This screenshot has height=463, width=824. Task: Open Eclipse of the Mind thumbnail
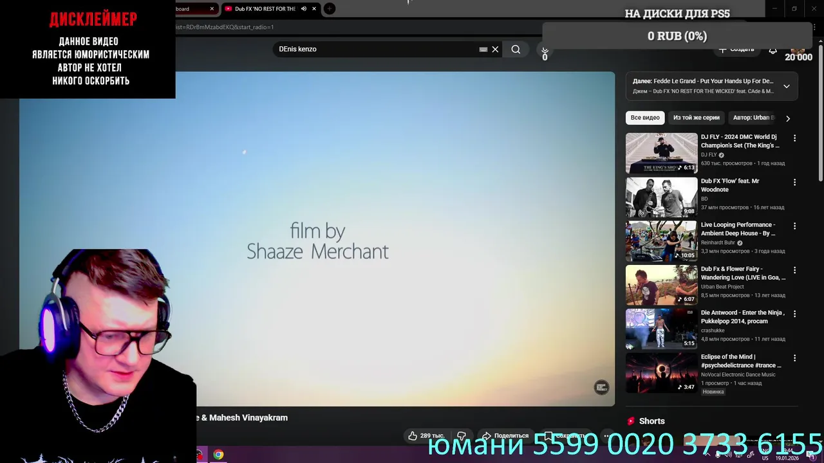click(661, 373)
